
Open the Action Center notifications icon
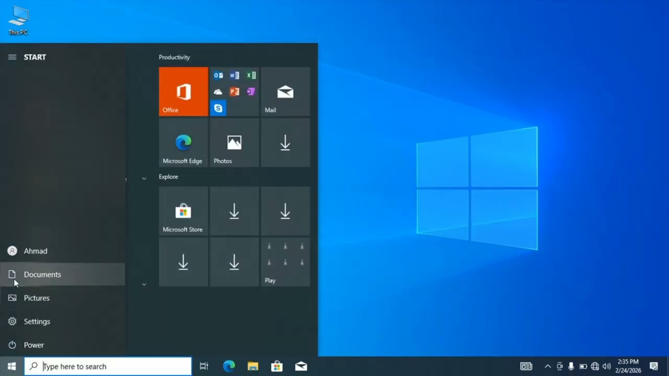pos(654,366)
